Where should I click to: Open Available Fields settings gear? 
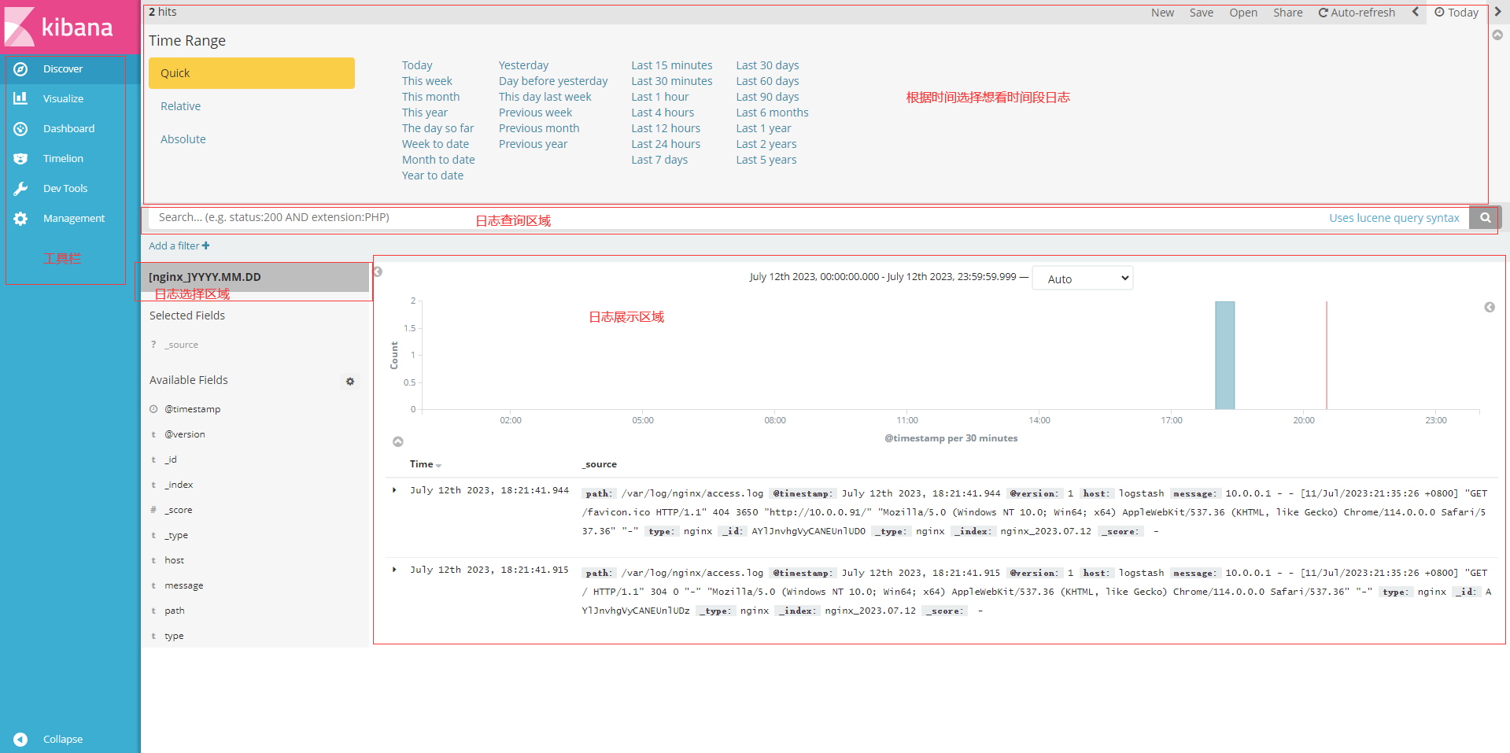[x=350, y=382]
